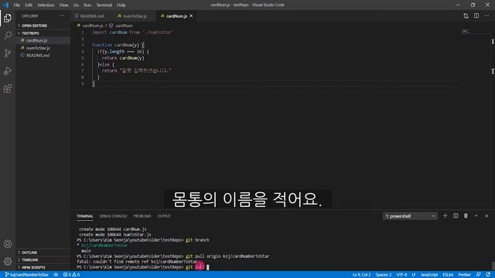Screen dimensions: 495x278
Task: Open the Explorer view in activity bar
Action: tap(8, 19)
